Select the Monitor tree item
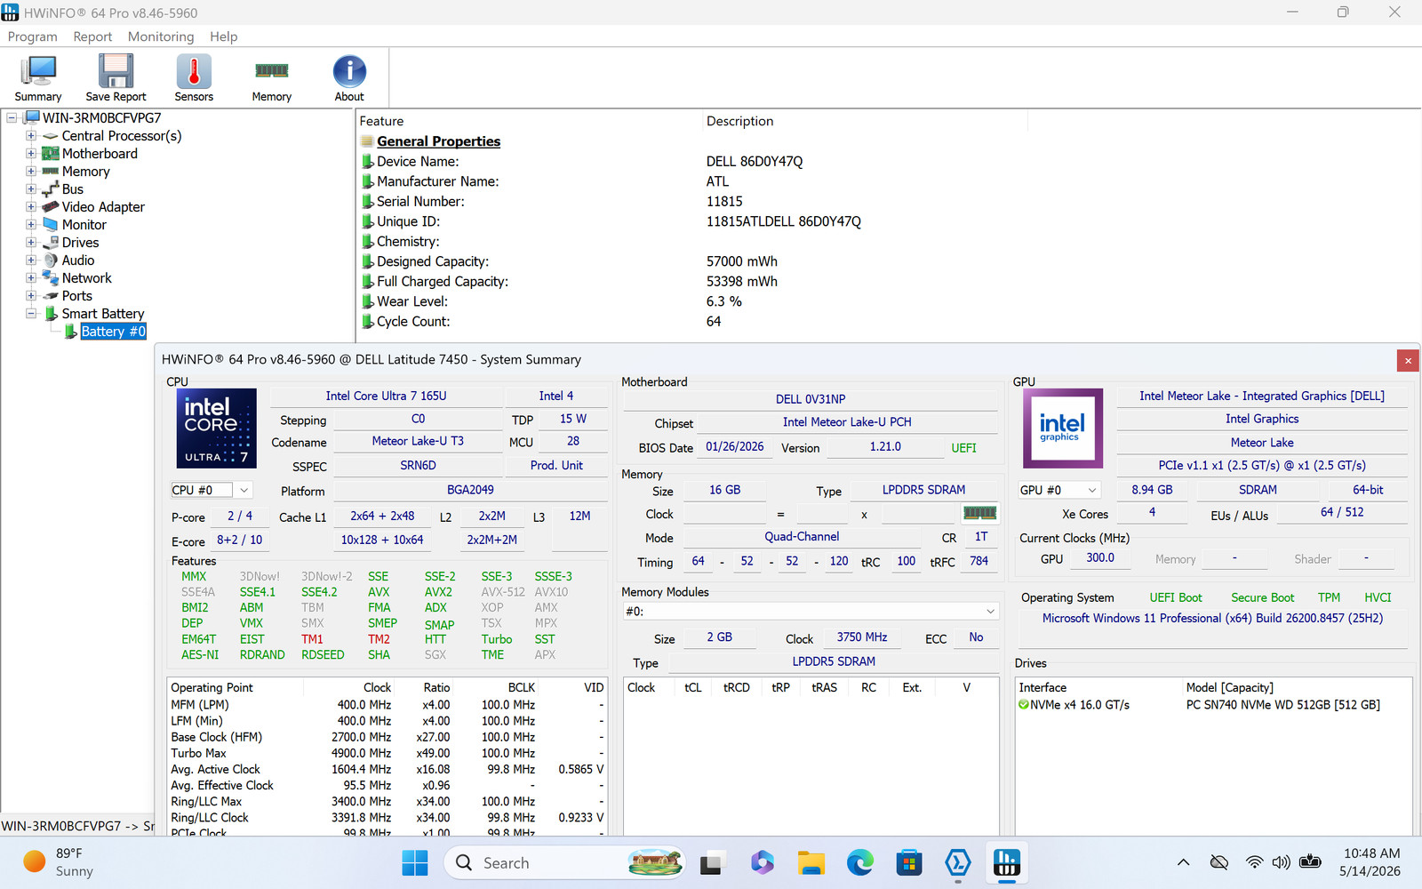The height and width of the screenshot is (889, 1422). (84, 225)
